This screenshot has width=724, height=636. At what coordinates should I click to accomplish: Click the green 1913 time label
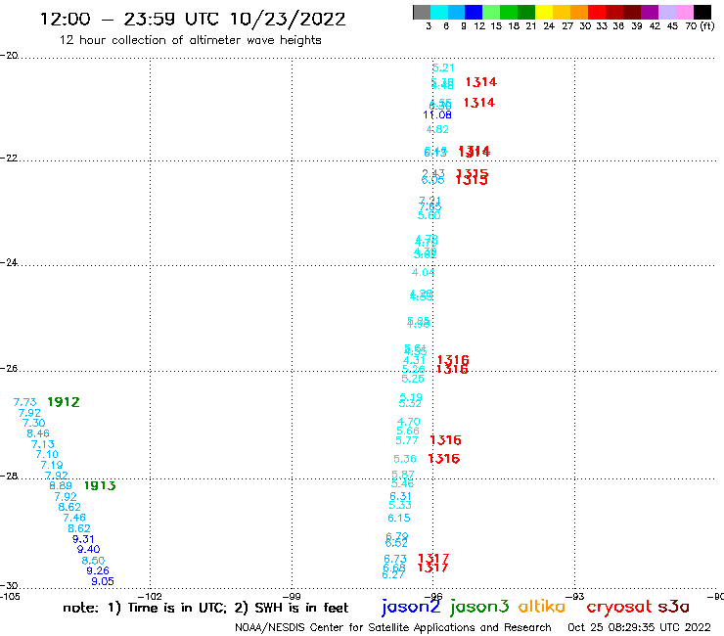tap(100, 485)
